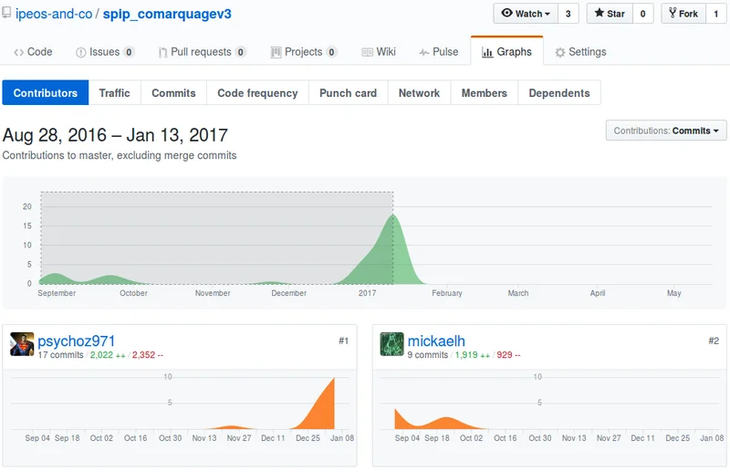Star this repository
This screenshot has height=472, width=730.
pos(610,14)
